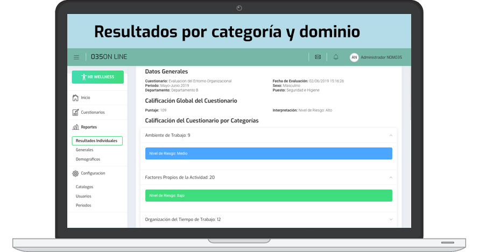The height and width of the screenshot is (252, 479).
Task: Click 'Mayo-Junio 2019' period text
Action: click(175, 86)
